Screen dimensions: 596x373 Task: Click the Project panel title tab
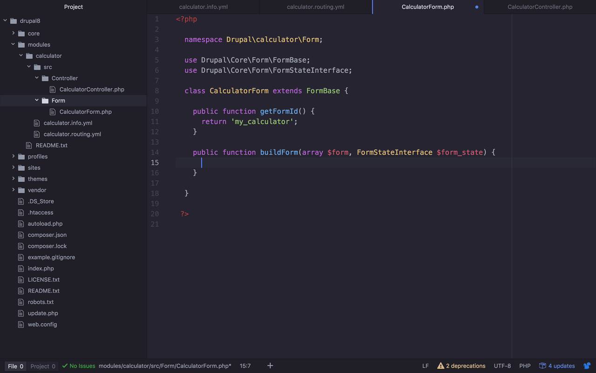tap(74, 7)
